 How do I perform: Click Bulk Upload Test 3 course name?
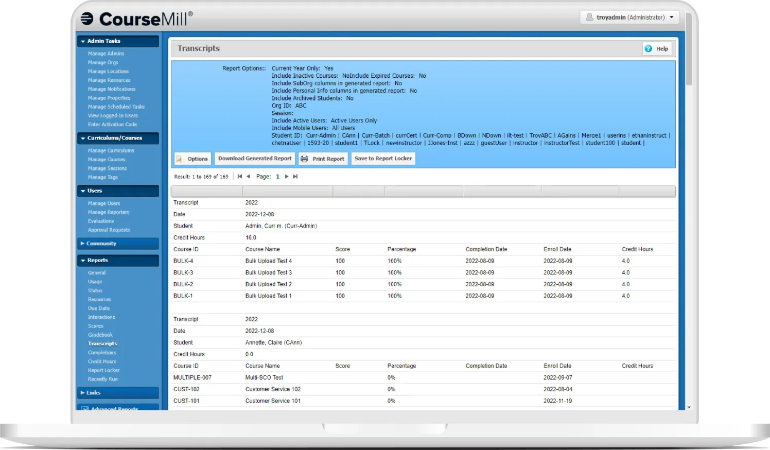[269, 273]
